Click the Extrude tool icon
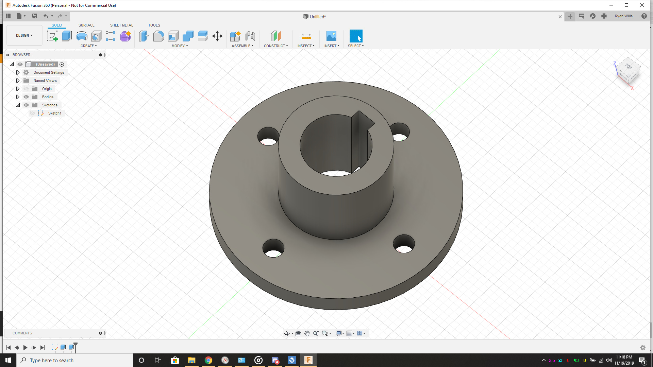653x367 pixels. [67, 36]
